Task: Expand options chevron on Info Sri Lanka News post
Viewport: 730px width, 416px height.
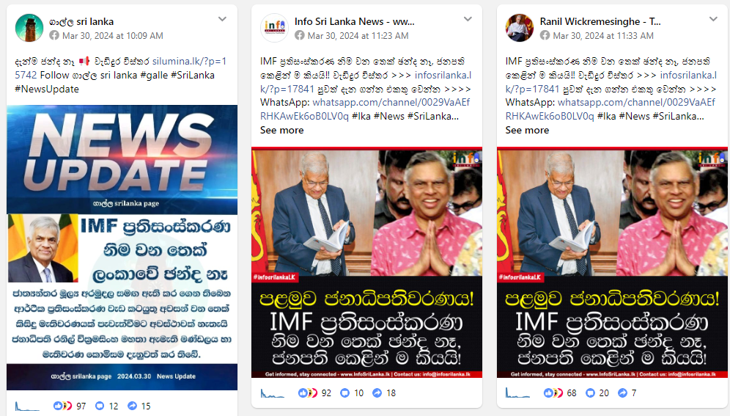Action: (468, 19)
